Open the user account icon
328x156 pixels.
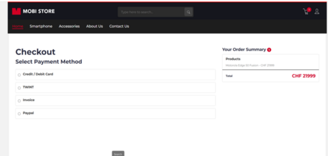pyautogui.click(x=317, y=11)
